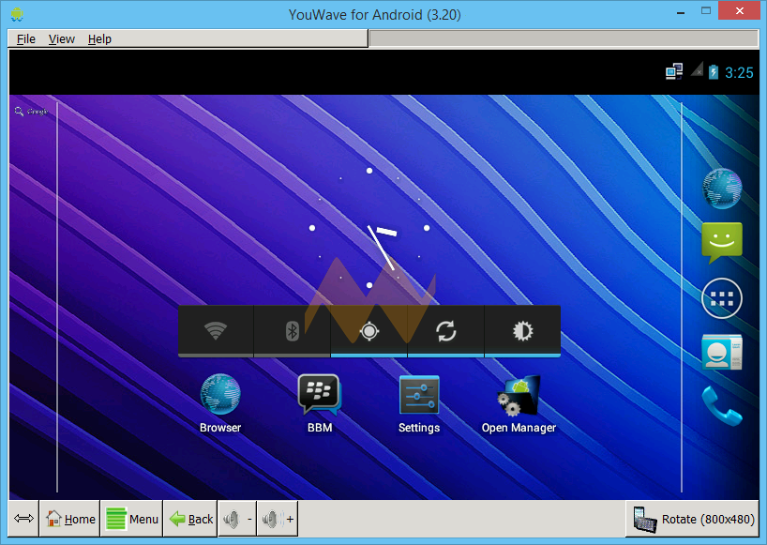This screenshot has height=545, width=767.
Task: Open the View menu
Action: 62,38
